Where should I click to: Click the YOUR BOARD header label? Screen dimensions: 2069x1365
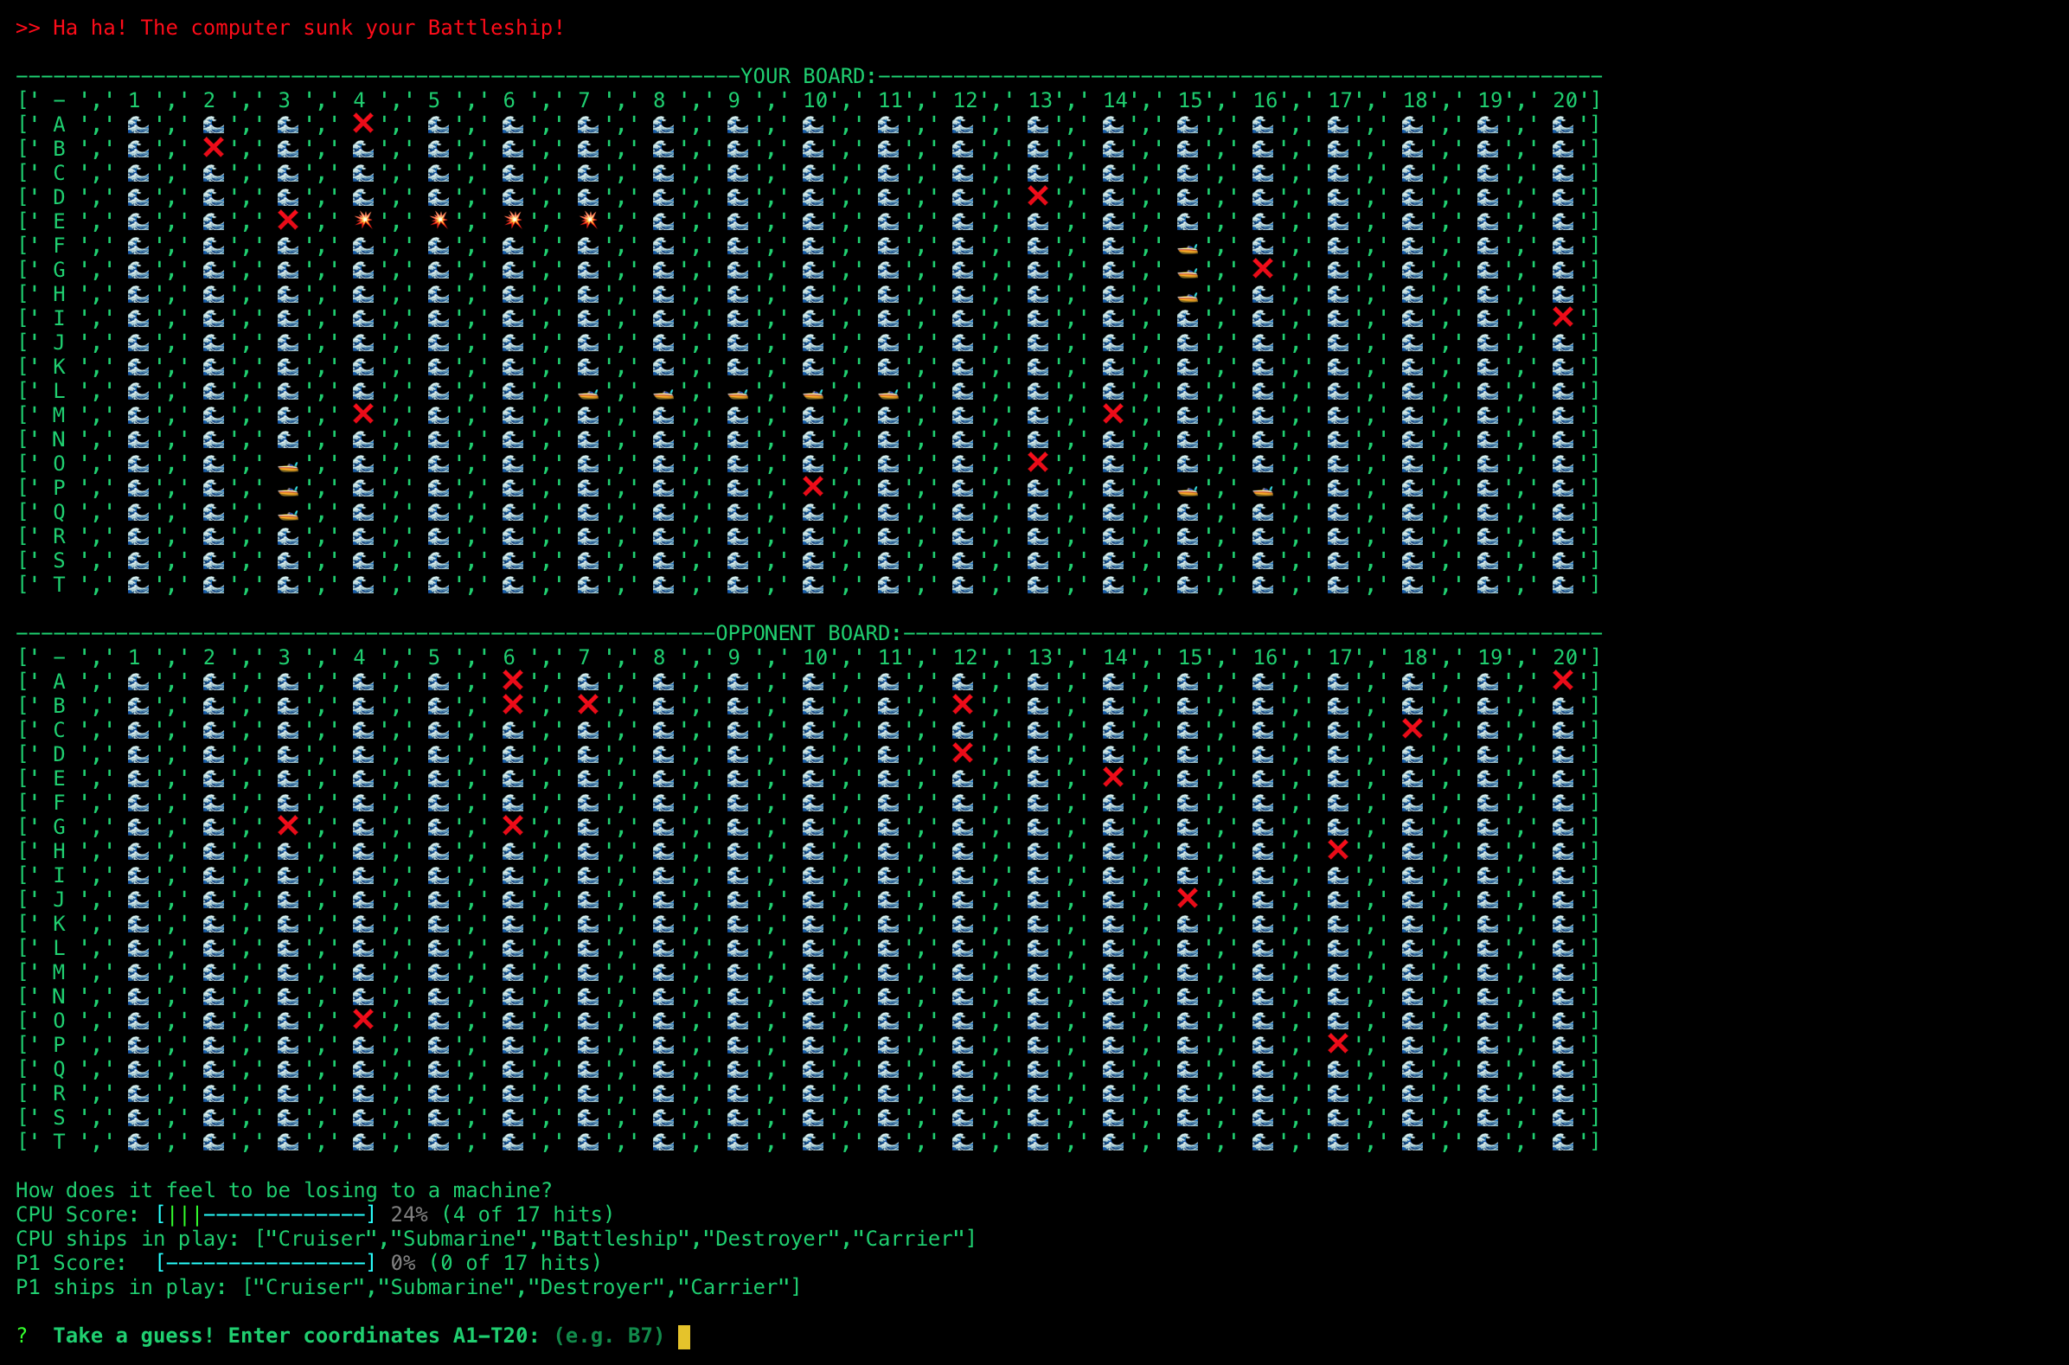(809, 77)
